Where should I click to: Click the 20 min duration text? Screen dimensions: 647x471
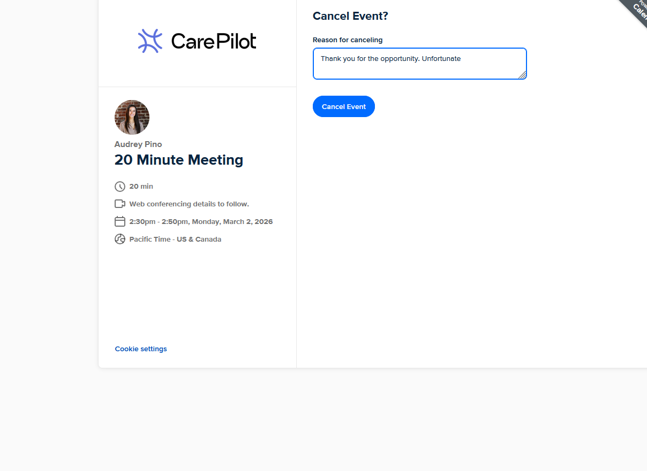tap(141, 187)
